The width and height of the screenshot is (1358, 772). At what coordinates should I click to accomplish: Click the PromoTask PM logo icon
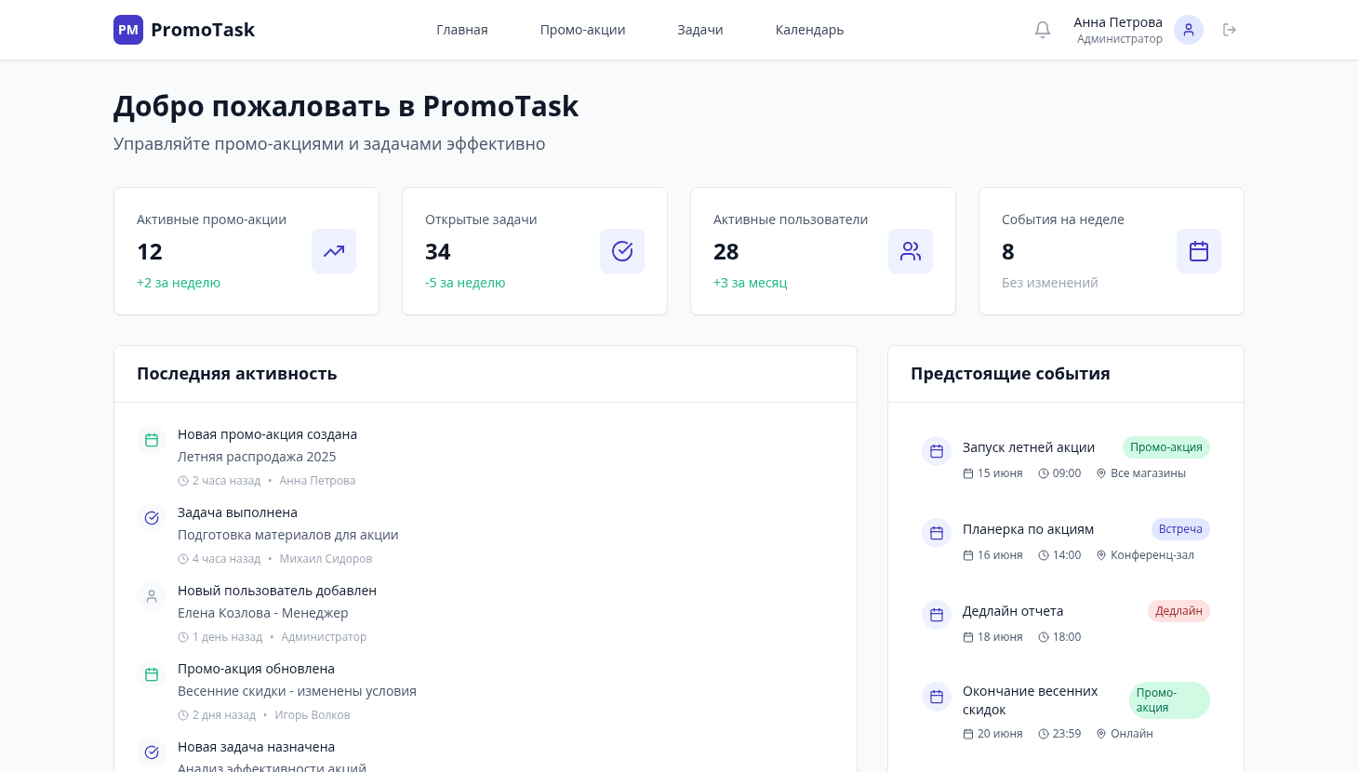click(128, 30)
